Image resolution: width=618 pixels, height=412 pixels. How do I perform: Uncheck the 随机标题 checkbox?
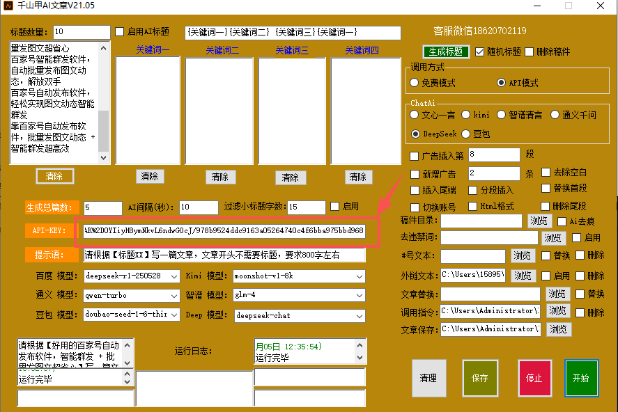coord(480,51)
